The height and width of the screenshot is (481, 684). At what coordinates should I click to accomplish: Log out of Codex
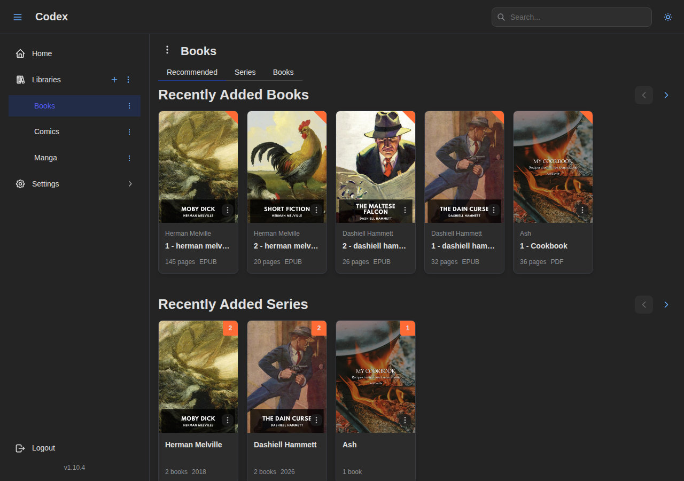(x=43, y=448)
